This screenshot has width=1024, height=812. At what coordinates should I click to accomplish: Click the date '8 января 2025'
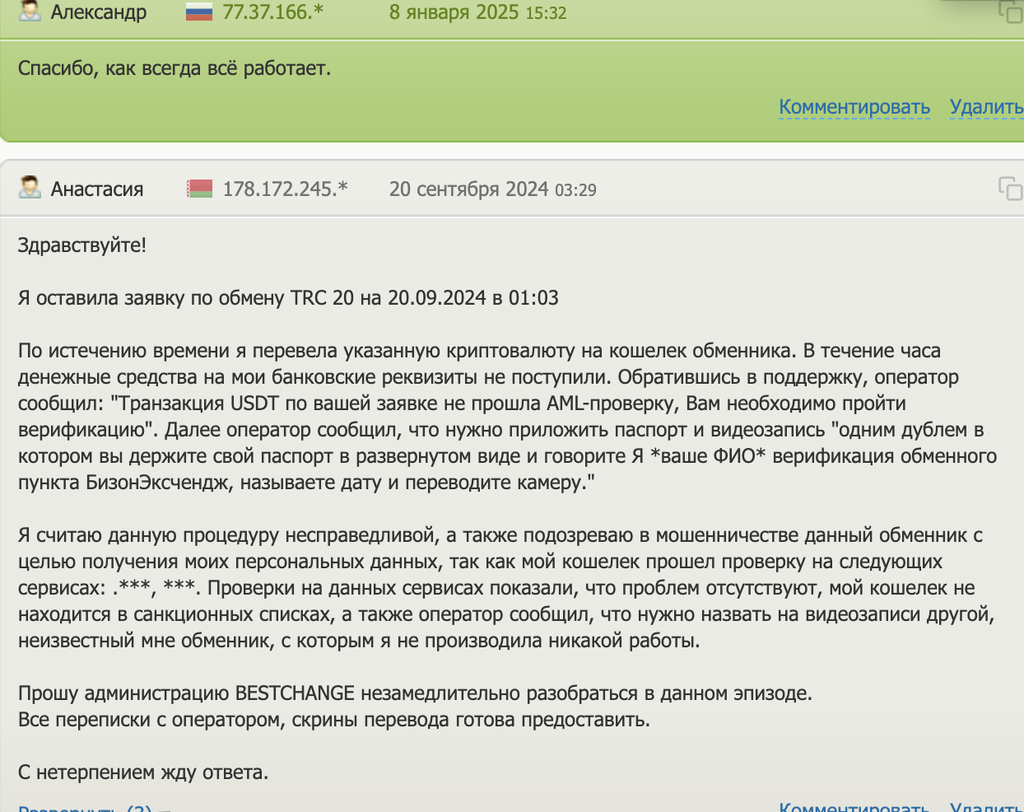coord(453,12)
